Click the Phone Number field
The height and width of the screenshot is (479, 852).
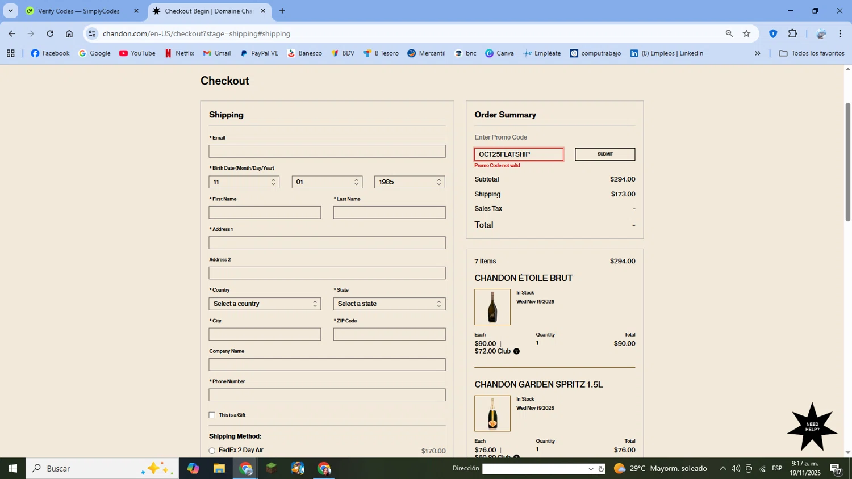point(327,395)
